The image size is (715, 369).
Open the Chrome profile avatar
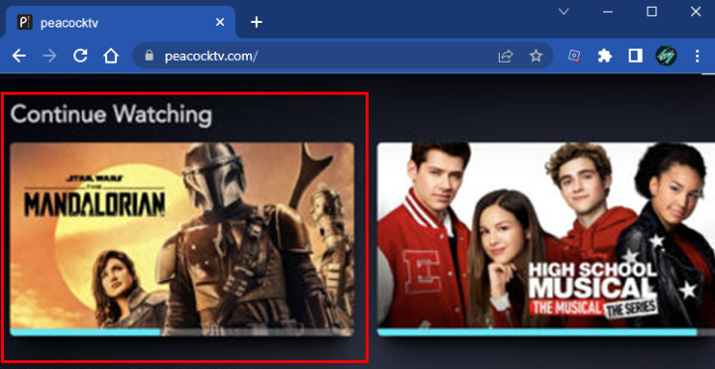tap(665, 57)
